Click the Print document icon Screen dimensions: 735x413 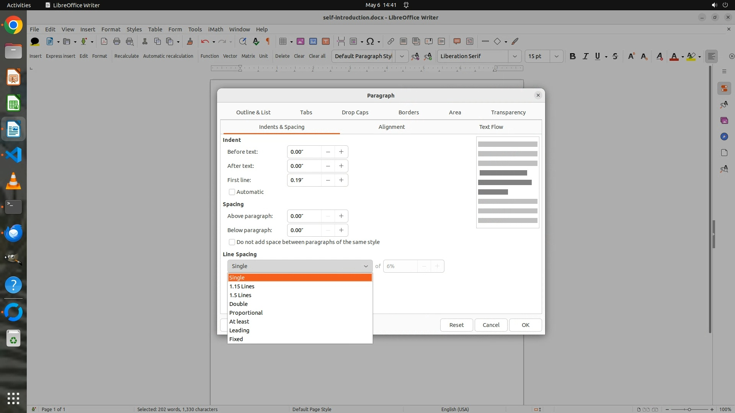[x=117, y=41]
